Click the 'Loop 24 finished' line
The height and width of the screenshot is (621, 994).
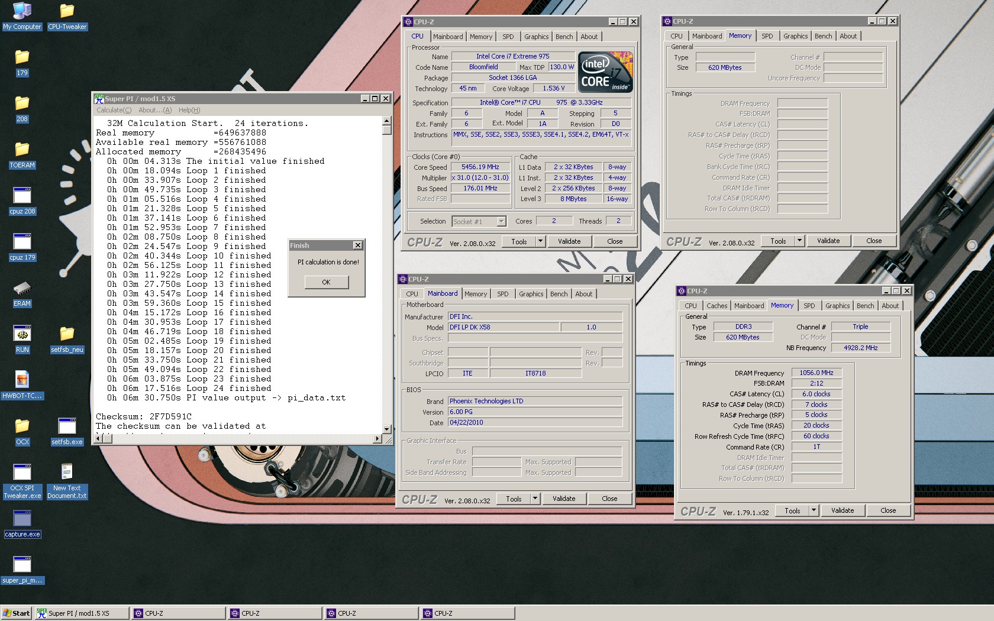(189, 388)
